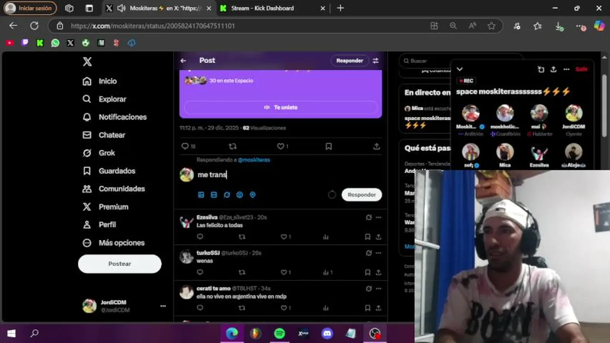Click reply text field with 'me trans'

click(286, 175)
